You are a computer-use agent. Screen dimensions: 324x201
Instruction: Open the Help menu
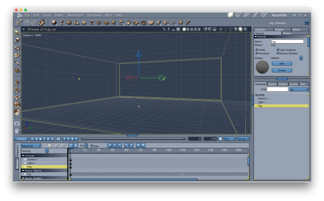tap(119, 15)
